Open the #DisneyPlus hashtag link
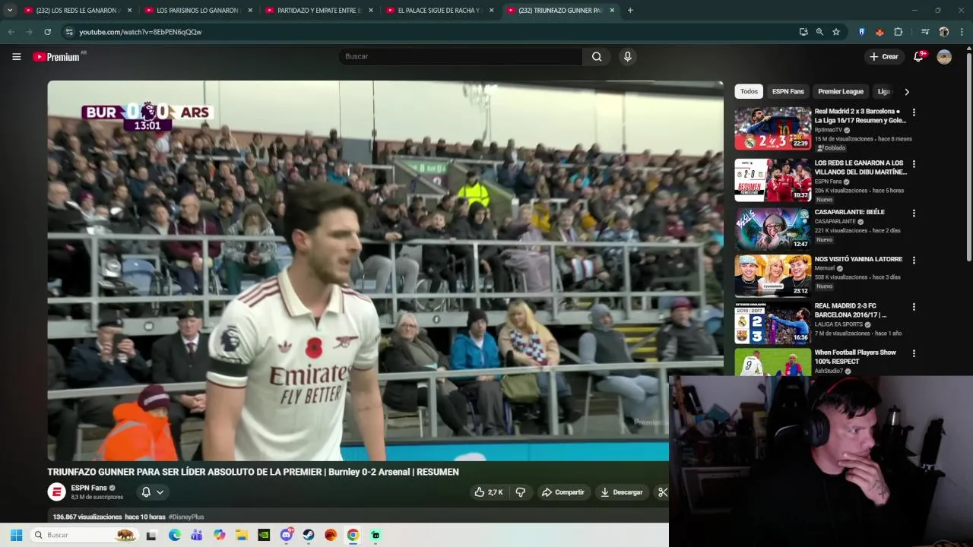This screenshot has height=547, width=973. click(186, 517)
